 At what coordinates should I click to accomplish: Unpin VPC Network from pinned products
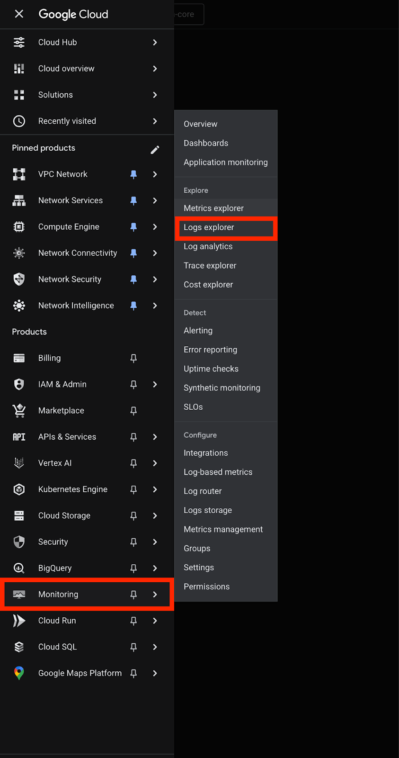click(x=133, y=174)
